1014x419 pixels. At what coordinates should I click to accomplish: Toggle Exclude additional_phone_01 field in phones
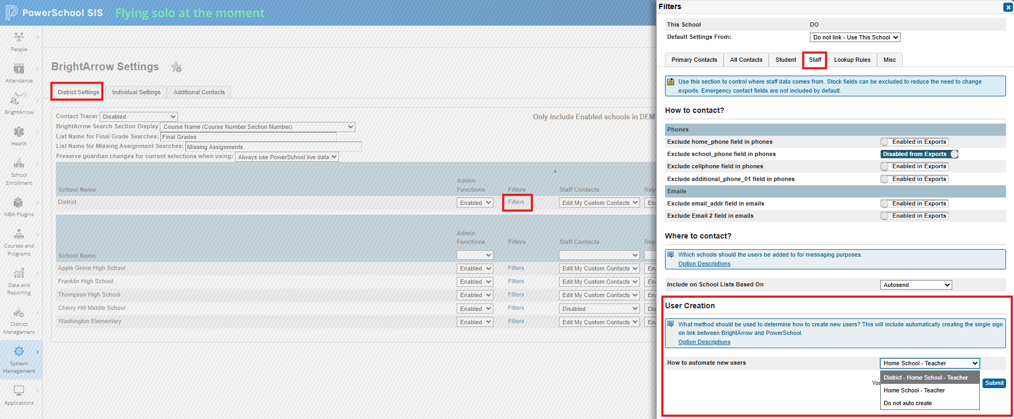[914, 179]
